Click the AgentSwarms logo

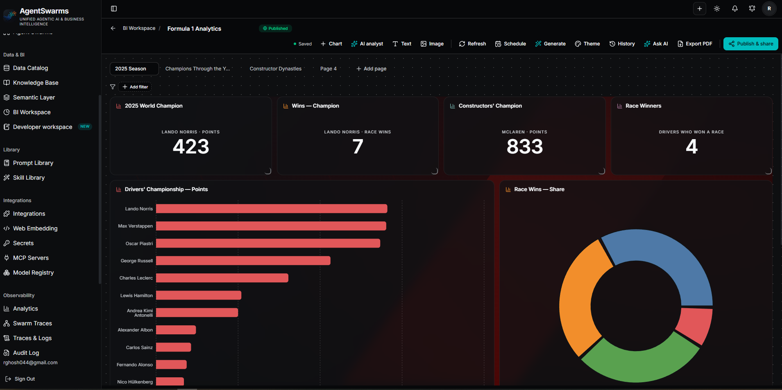(10, 15)
